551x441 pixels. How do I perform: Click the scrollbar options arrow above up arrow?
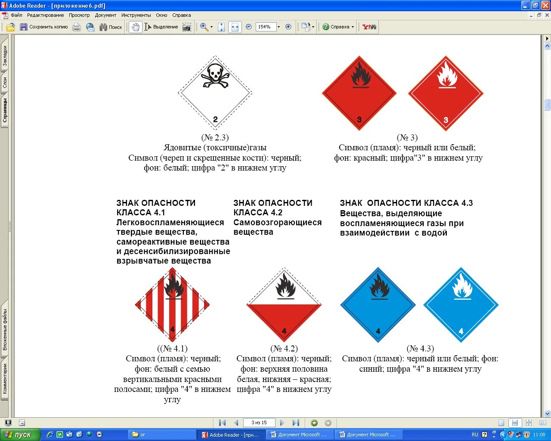coord(548,38)
